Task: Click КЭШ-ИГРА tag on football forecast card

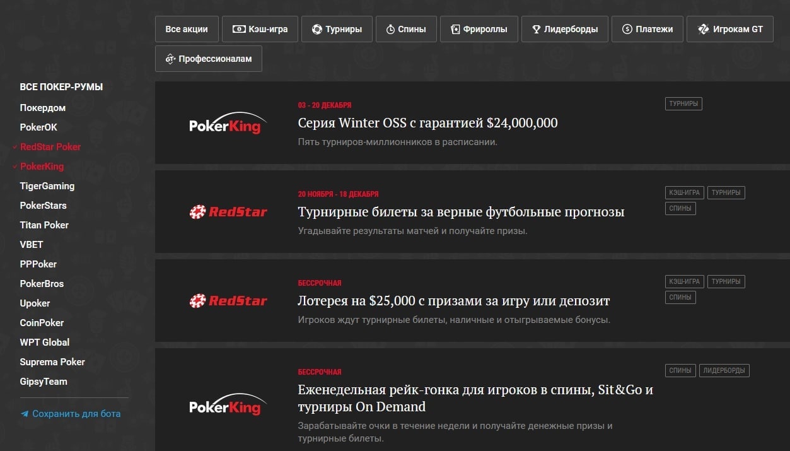Action: click(x=683, y=193)
